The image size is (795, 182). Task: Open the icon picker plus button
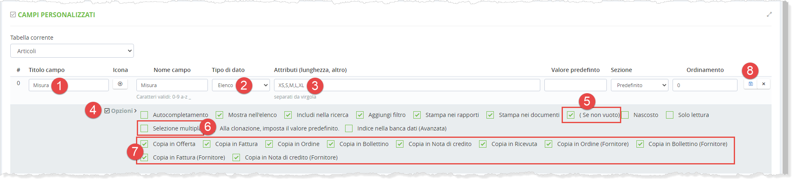point(120,84)
